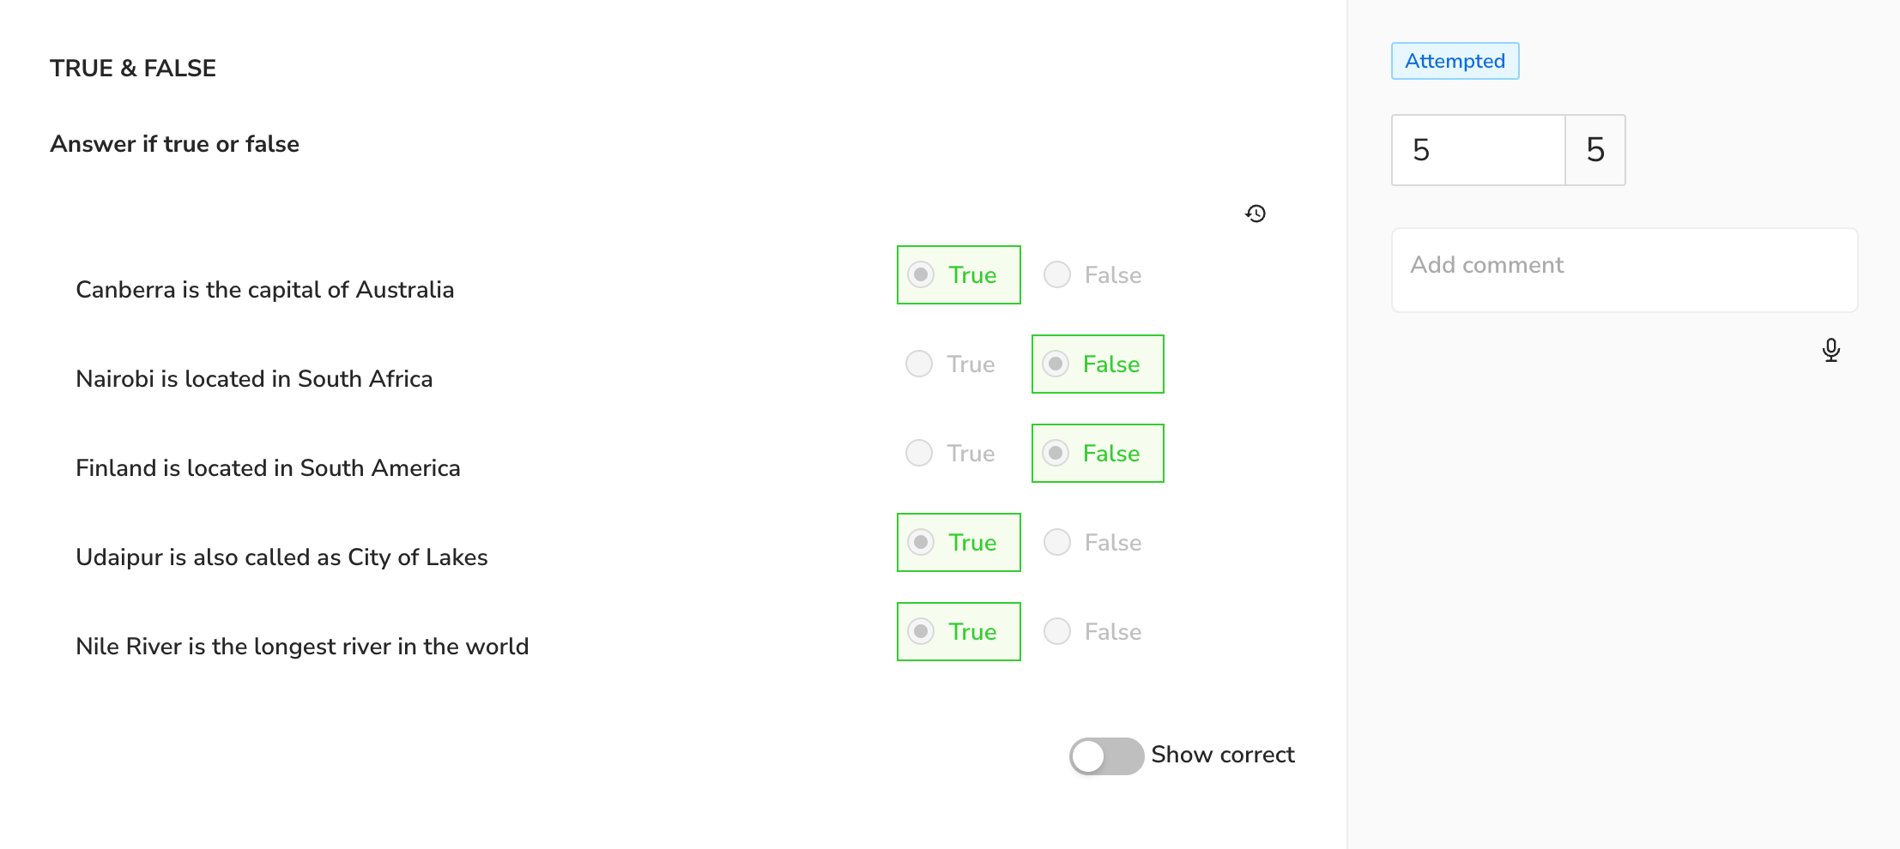The width and height of the screenshot is (1900, 849).
Task: Choose False for Nairobi in South Africa
Action: 1098,364
